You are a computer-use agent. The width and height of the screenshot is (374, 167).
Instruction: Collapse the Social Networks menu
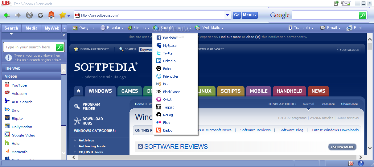(172, 28)
